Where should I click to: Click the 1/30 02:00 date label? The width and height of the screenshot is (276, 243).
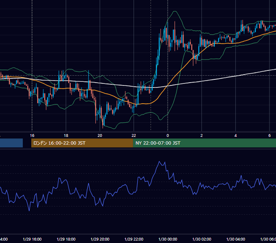point(202,239)
